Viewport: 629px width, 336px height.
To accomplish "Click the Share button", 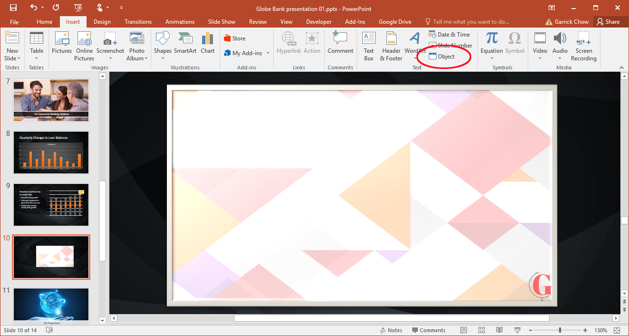I will [x=608, y=22].
